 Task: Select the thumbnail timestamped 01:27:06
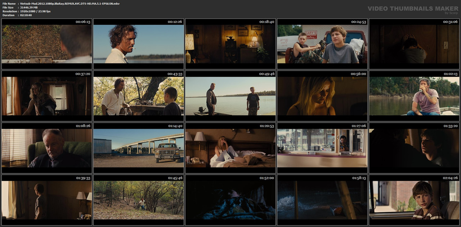(322, 148)
